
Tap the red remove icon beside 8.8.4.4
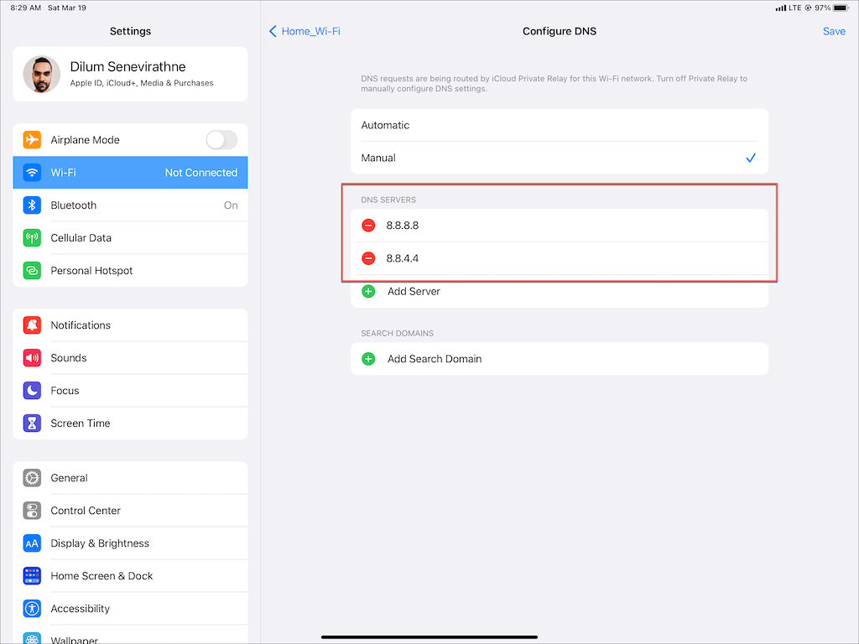(x=368, y=258)
